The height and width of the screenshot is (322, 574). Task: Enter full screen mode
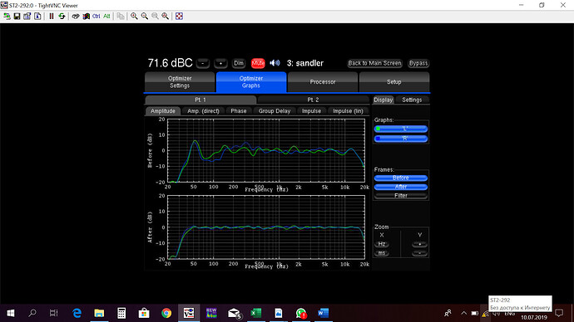pyautogui.click(x=179, y=16)
